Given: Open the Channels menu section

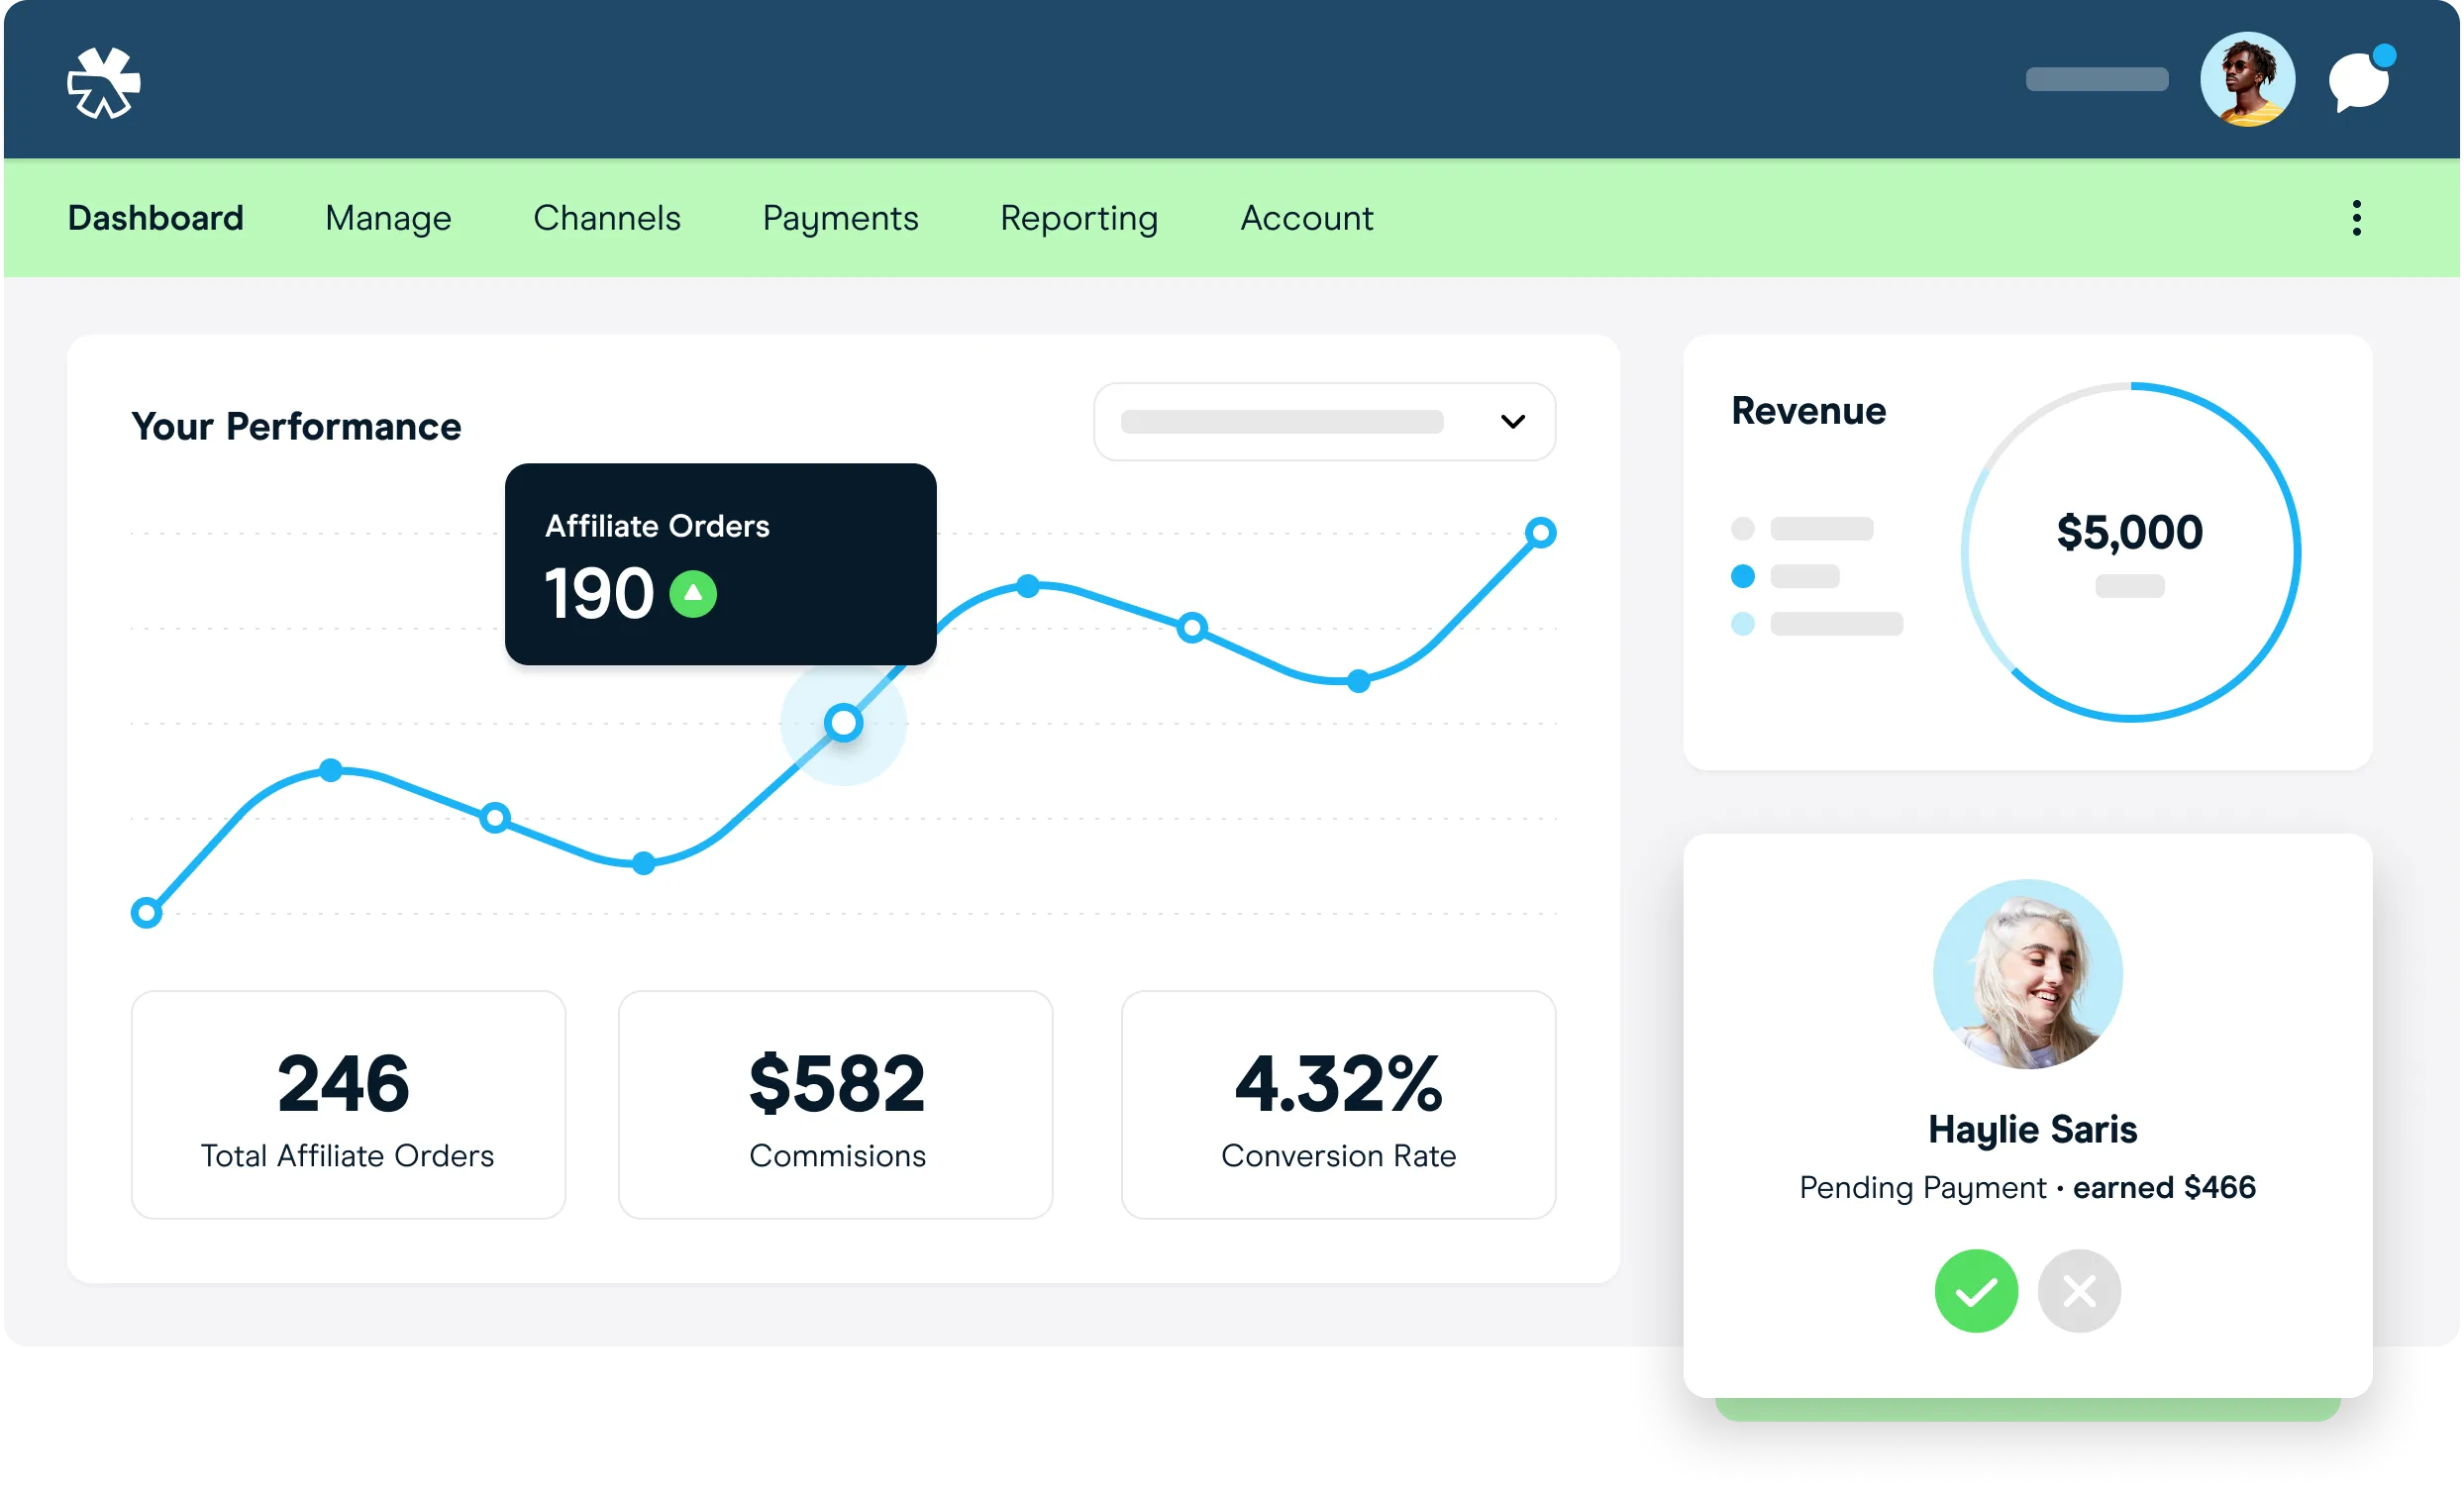Looking at the screenshot, I should point(605,216).
